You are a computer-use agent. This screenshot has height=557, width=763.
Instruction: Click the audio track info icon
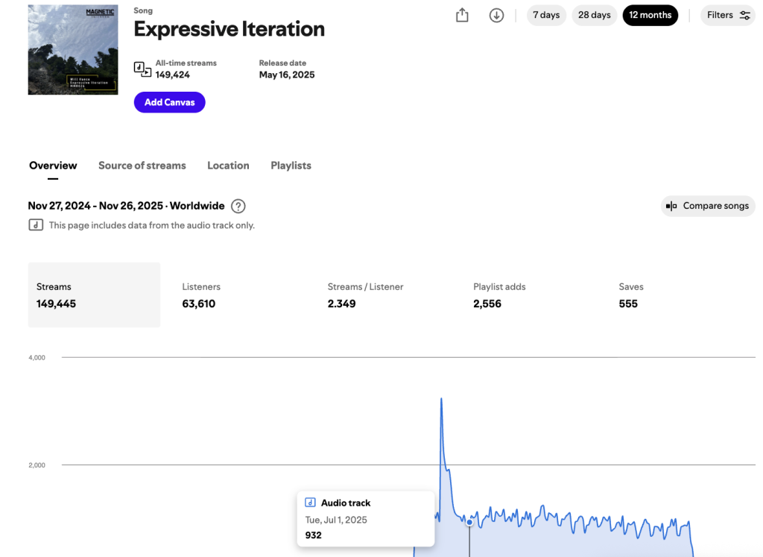click(36, 225)
